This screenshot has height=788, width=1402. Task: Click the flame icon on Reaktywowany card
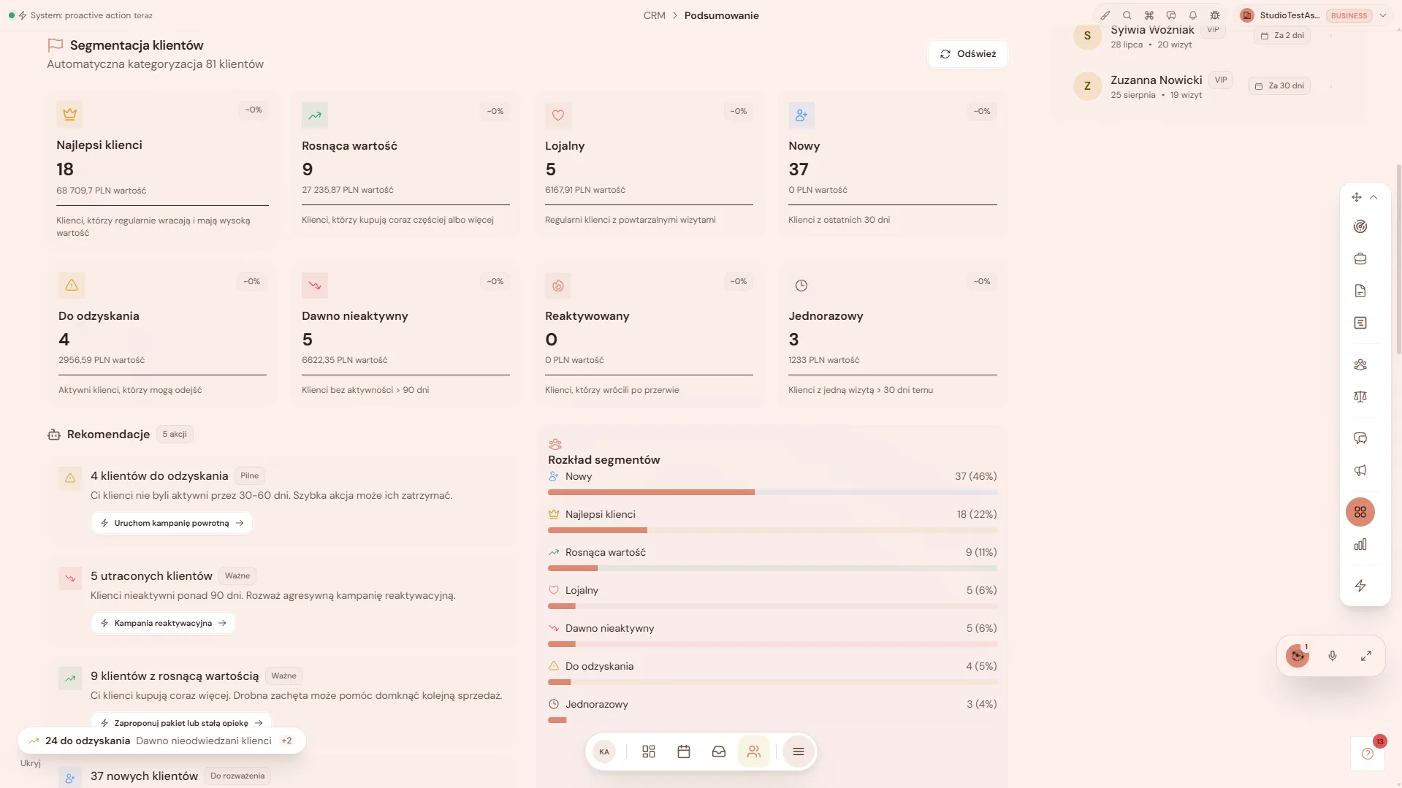(558, 286)
